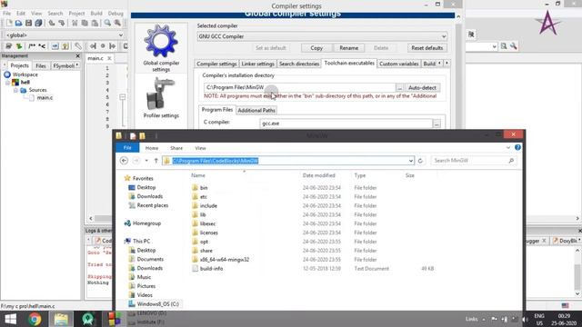This screenshot has height=327, width=582.
Task: Open the Additional Paths tab
Action: click(x=256, y=110)
